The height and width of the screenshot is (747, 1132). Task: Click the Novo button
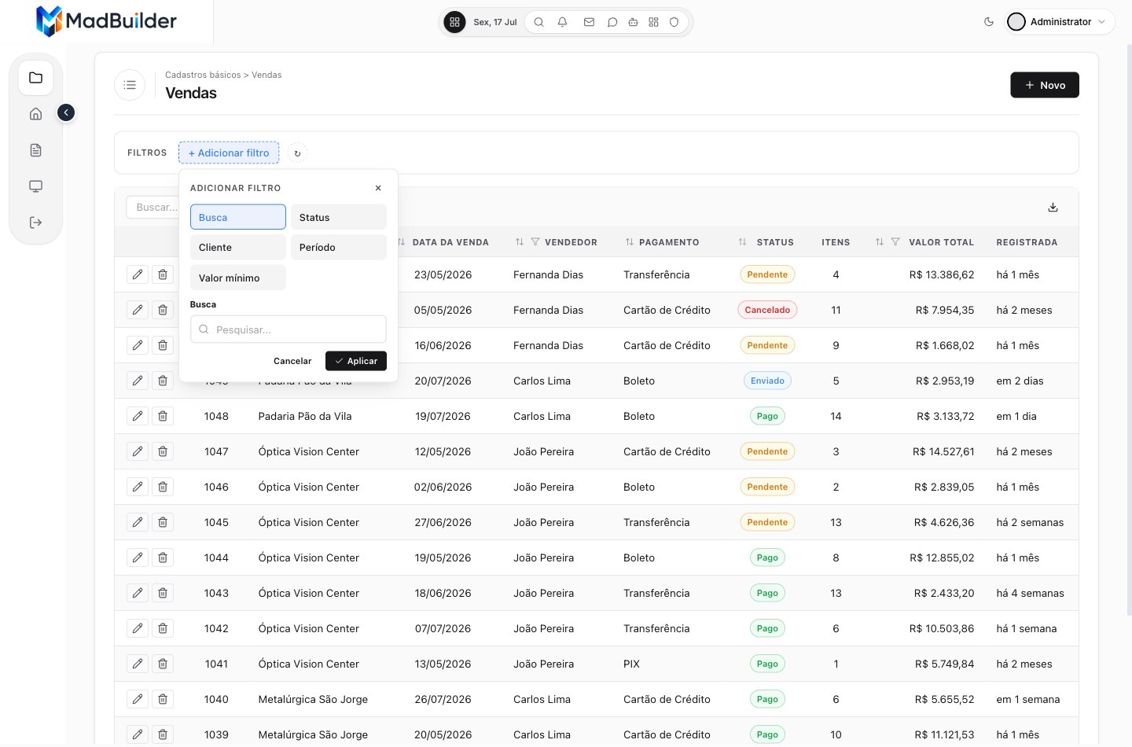click(1044, 85)
